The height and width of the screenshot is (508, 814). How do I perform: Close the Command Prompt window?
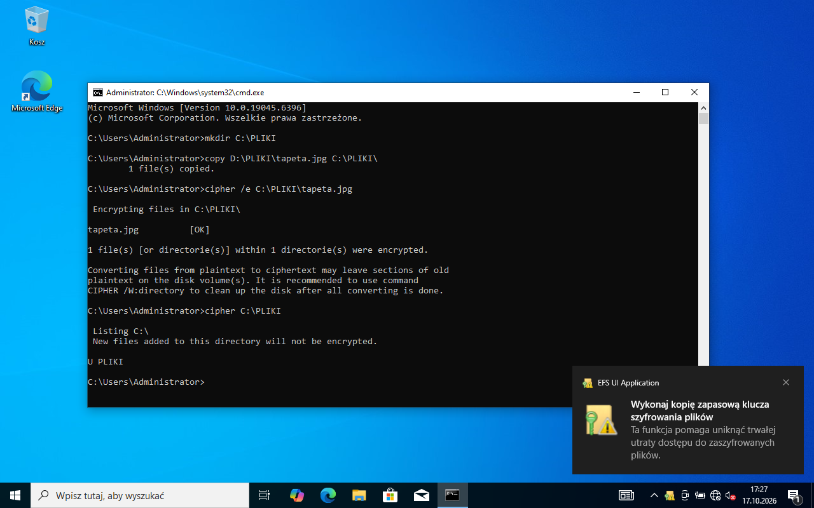point(694,93)
